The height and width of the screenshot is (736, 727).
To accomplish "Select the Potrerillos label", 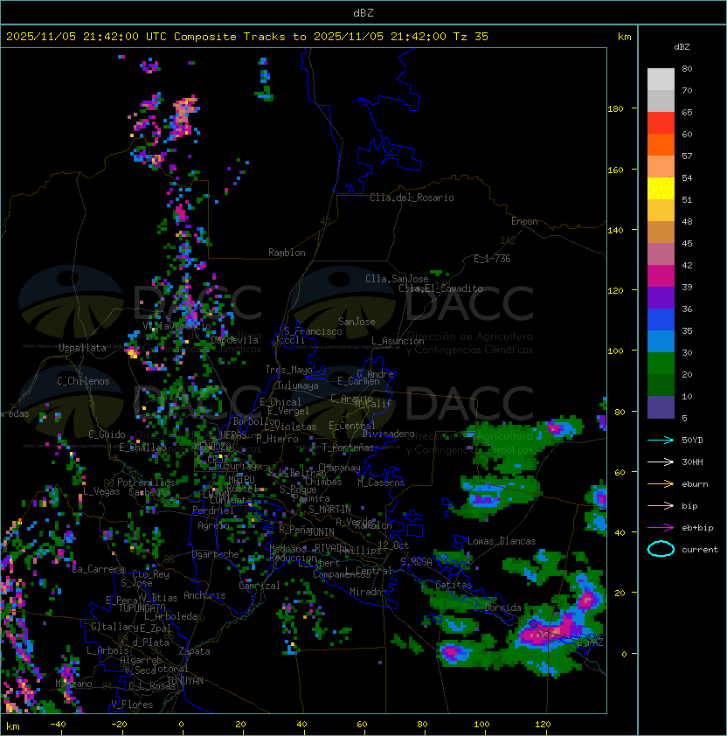I will (146, 483).
